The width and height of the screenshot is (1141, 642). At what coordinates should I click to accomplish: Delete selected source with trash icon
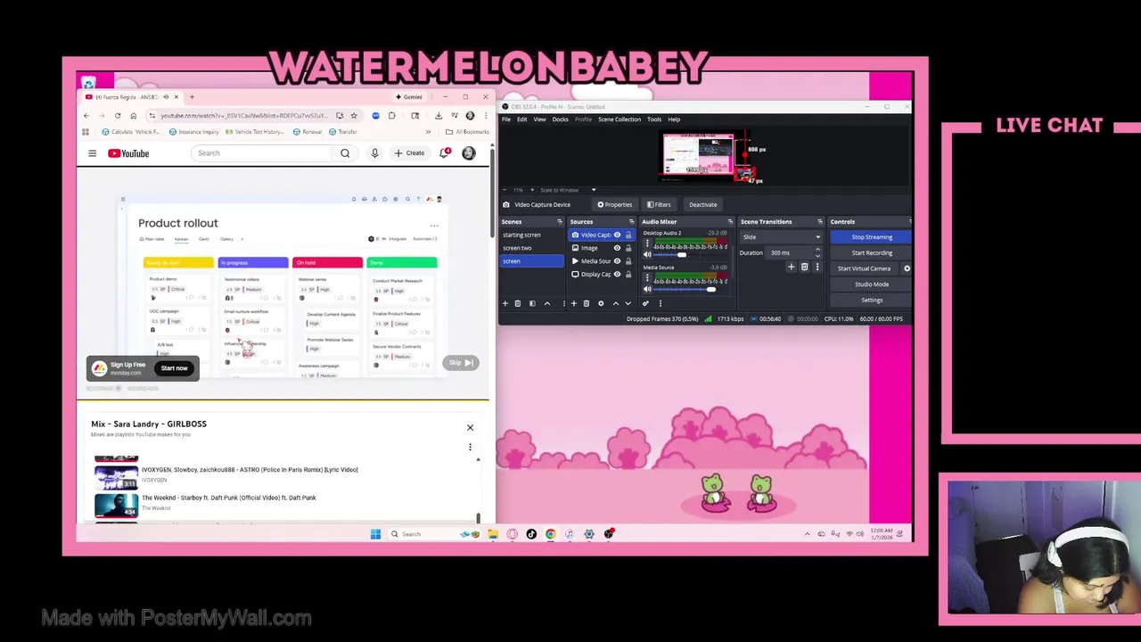click(586, 303)
